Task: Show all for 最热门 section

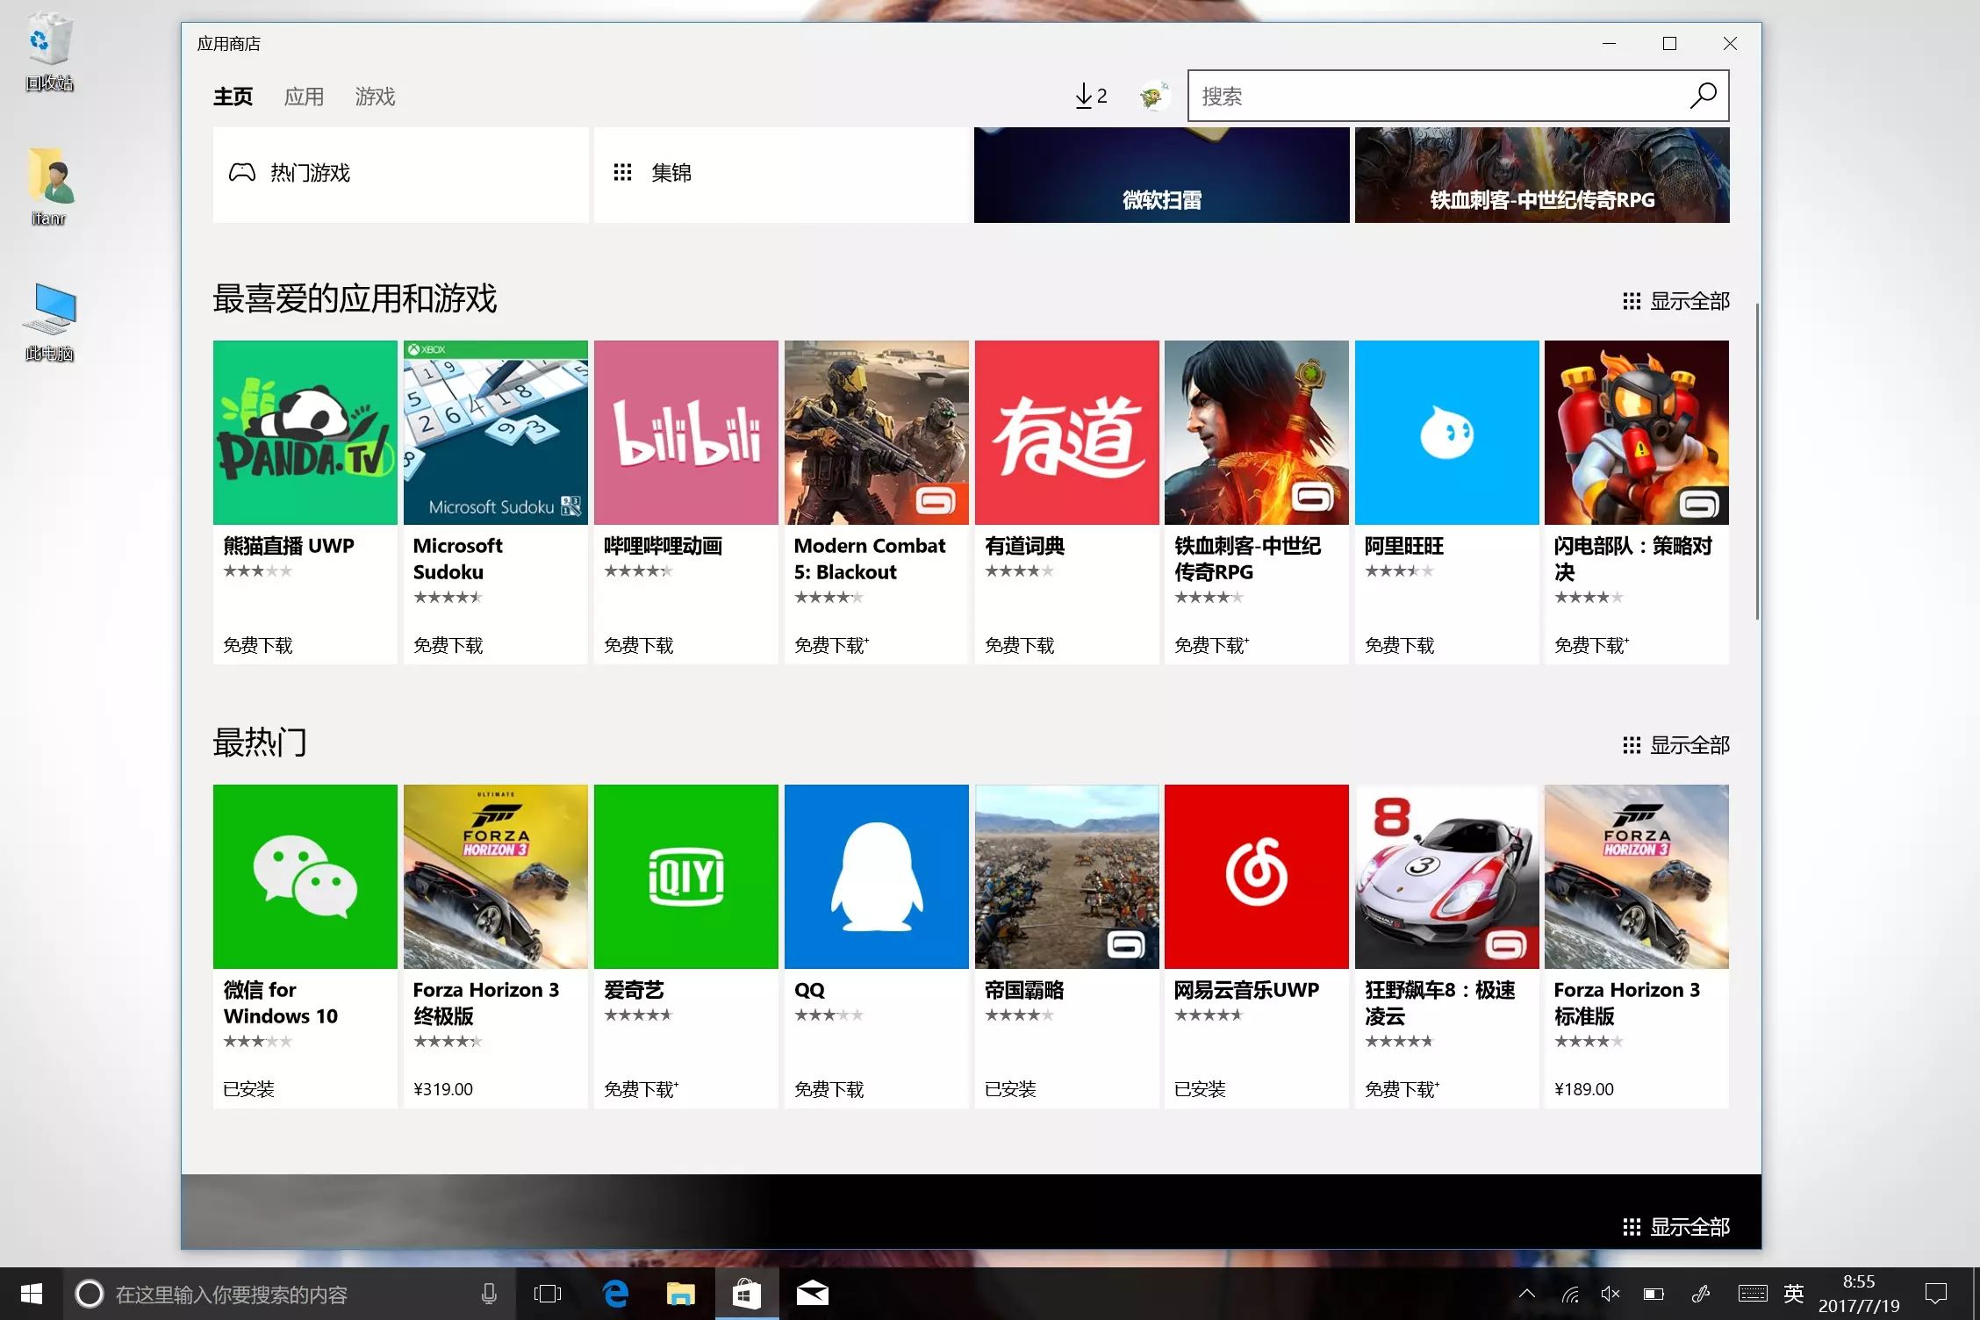Action: (x=1676, y=745)
